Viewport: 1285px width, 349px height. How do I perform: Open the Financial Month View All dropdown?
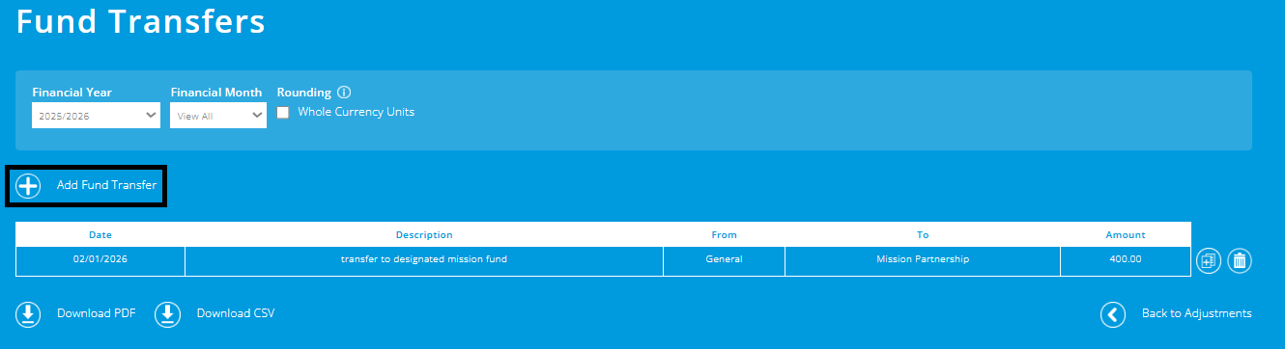tap(218, 116)
